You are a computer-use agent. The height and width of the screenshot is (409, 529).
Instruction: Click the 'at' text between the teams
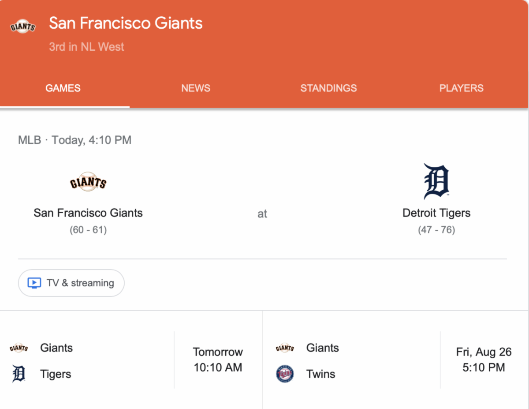[x=262, y=214]
